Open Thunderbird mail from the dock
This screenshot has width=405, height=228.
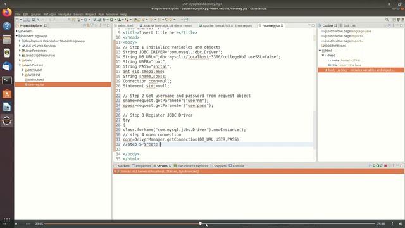coord(7,66)
